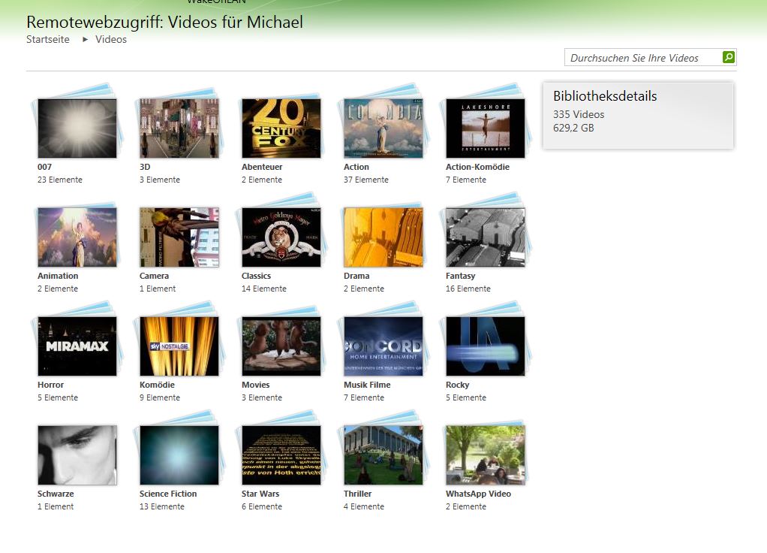Open the 007 folder thumbnail
This screenshot has width=767, height=553.
click(77, 128)
